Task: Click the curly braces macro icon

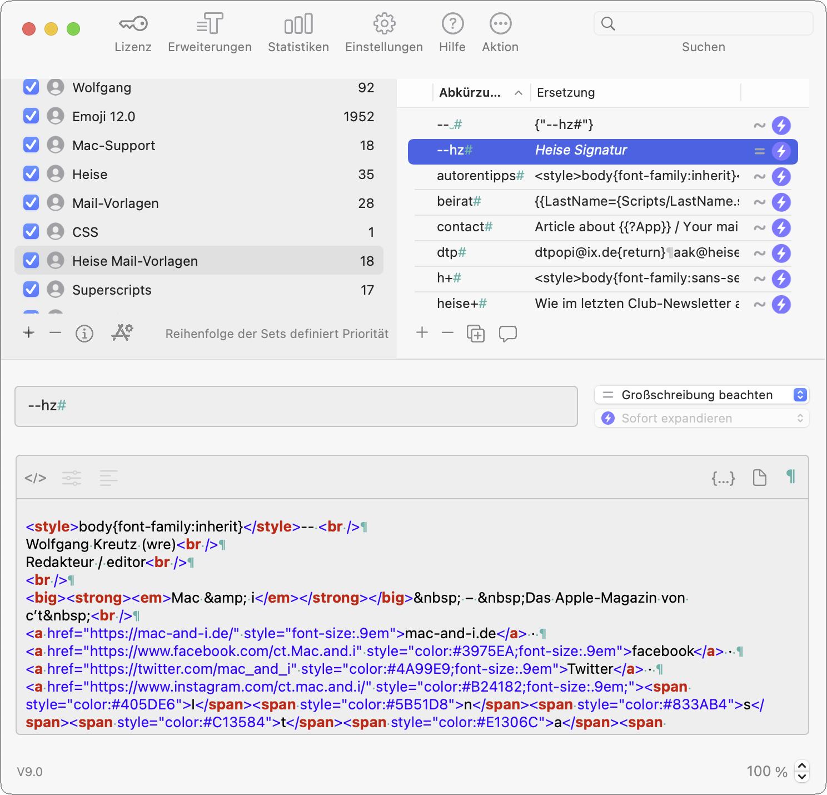Action: (723, 478)
